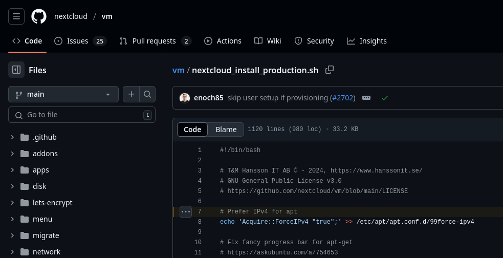503x258 pixels.
Task: Select the Code view toggle
Action: pyautogui.click(x=192, y=130)
